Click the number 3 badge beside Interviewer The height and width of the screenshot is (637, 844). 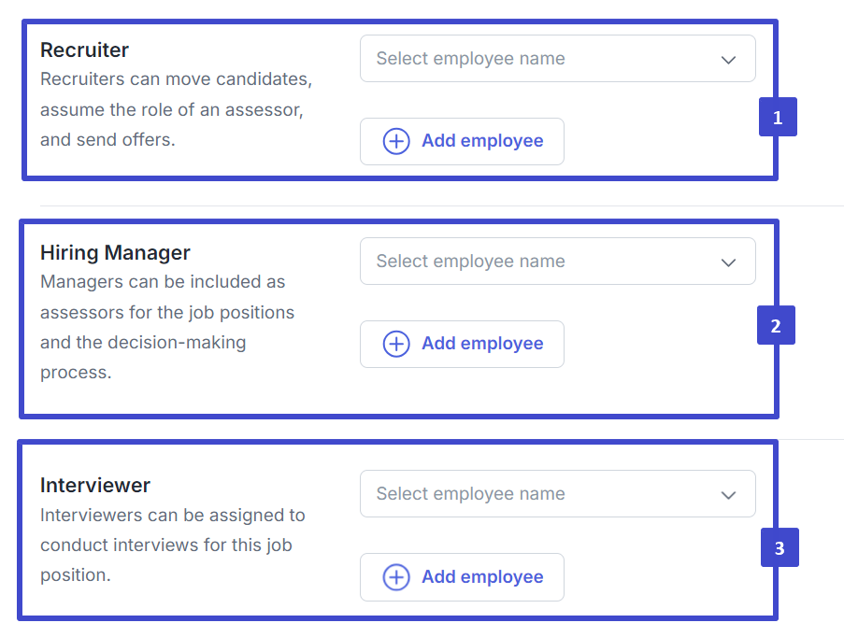(x=780, y=547)
